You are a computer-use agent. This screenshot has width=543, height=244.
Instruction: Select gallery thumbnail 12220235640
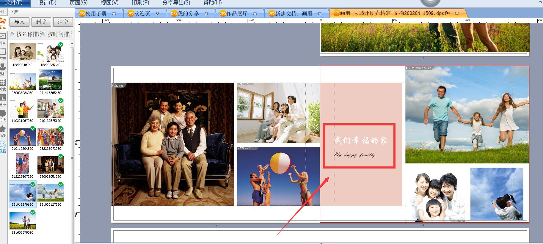51,52
